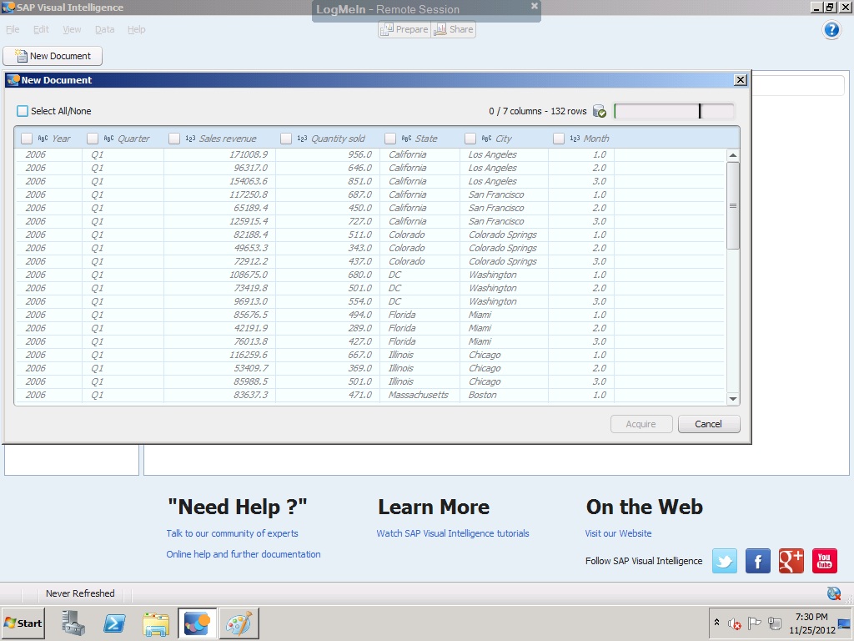Switch to SAP Visual Intelligence taskbar icon
The width and height of the screenshot is (854, 641).
[x=197, y=623]
